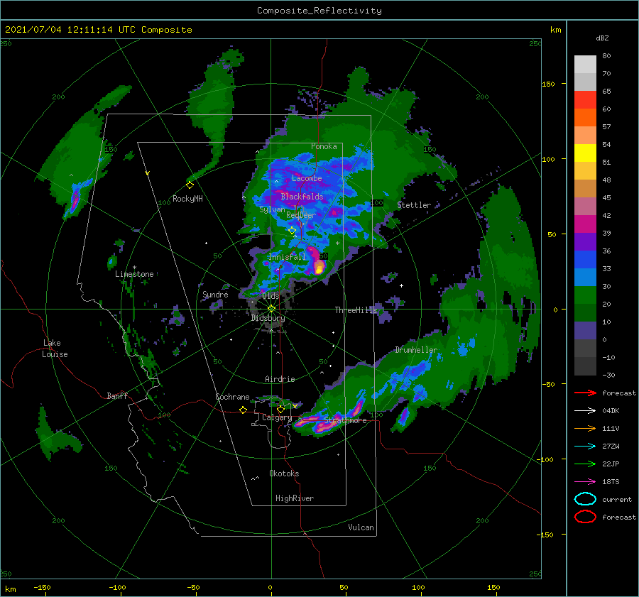Click the dBZ legend heading
This screenshot has height=597, width=639.
click(x=602, y=38)
